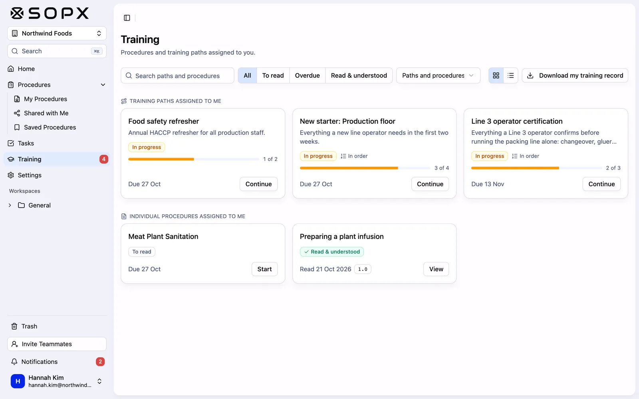The height and width of the screenshot is (399, 639).
Task: Open the Northwind Foods workspace switcher
Action: tap(57, 34)
